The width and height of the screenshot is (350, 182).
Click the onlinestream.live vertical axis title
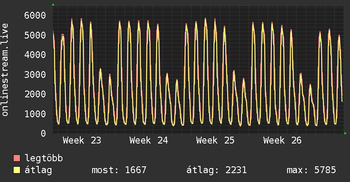click(x=5, y=70)
